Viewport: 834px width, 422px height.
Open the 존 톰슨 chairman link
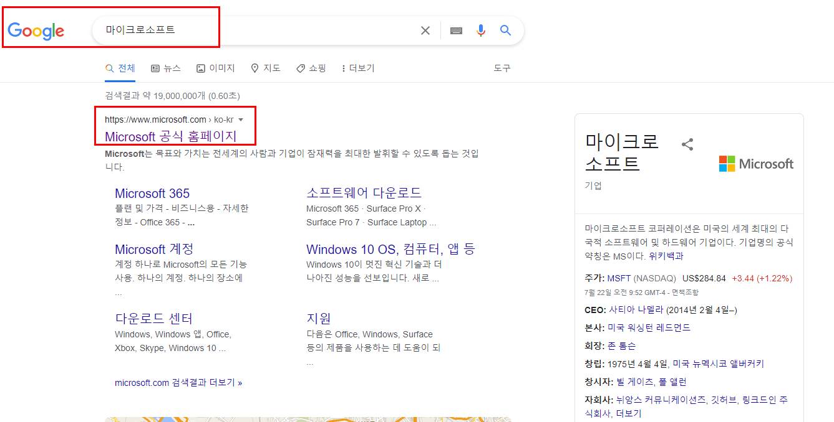(622, 345)
